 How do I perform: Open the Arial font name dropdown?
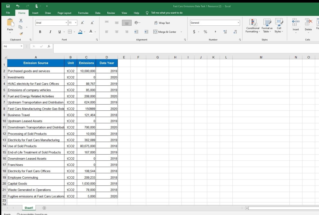[66, 23]
